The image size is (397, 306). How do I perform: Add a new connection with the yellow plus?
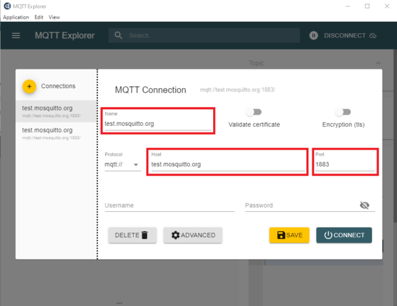click(29, 87)
